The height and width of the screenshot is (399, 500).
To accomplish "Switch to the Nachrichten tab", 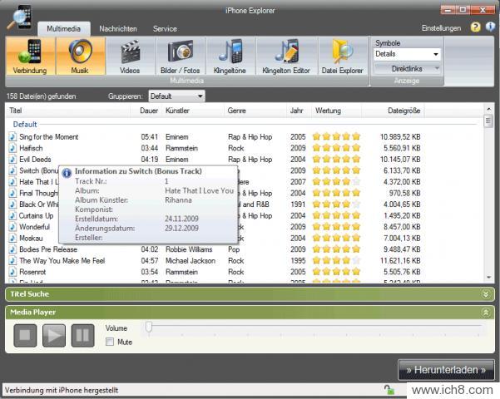I will coord(117,28).
